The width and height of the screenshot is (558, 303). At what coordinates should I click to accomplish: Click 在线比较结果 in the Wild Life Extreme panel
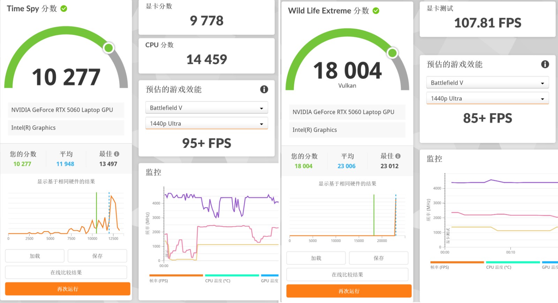pos(347,274)
